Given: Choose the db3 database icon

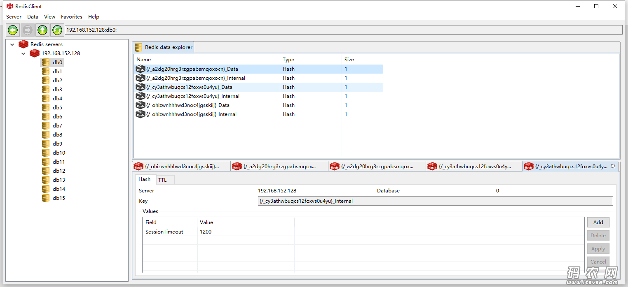Looking at the screenshot, I should [x=46, y=90].
